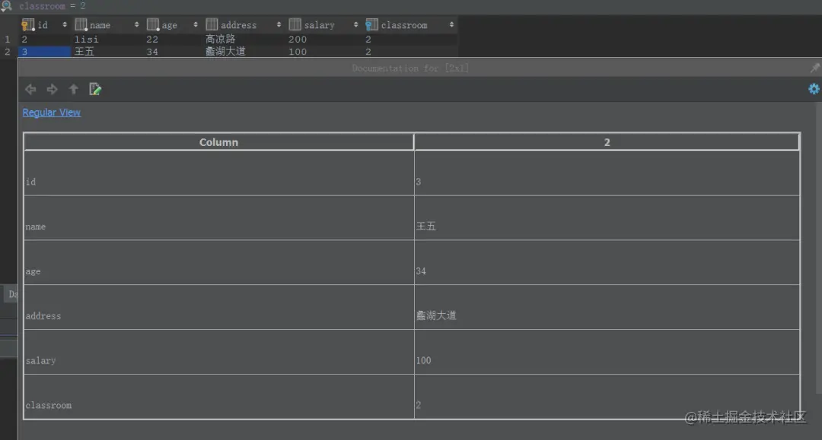The image size is (822, 440).
Task: Select the 鑫湖大道 cell in the grid
Action: coord(244,52)
